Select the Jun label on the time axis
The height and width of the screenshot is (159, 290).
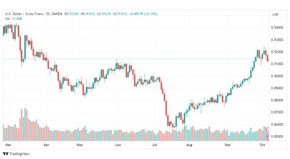118,145
